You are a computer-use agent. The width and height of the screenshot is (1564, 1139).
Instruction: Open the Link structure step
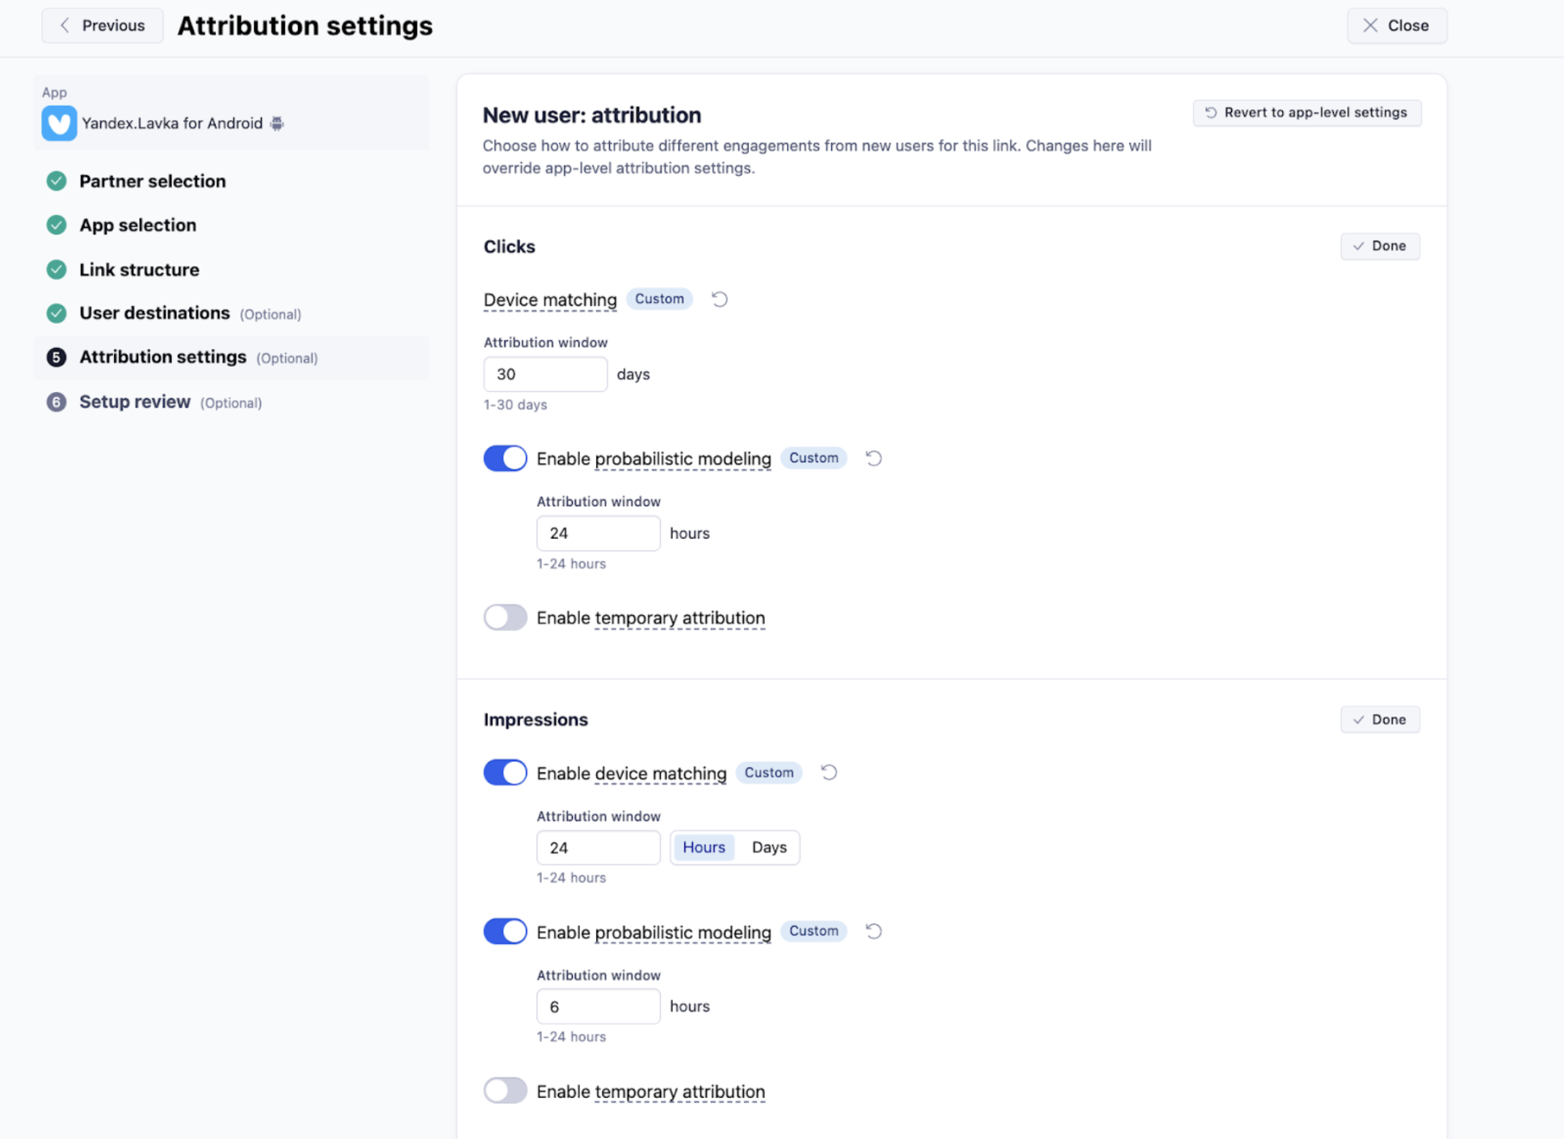point(139,270)
